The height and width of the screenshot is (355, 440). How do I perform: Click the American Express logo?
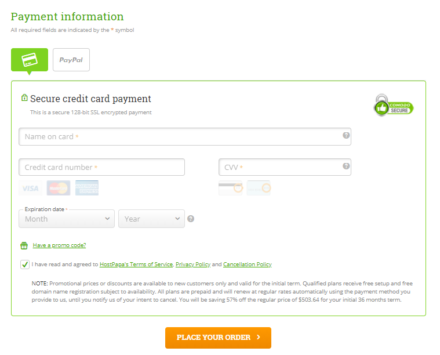pyautogui.click(x=87, y=188)
